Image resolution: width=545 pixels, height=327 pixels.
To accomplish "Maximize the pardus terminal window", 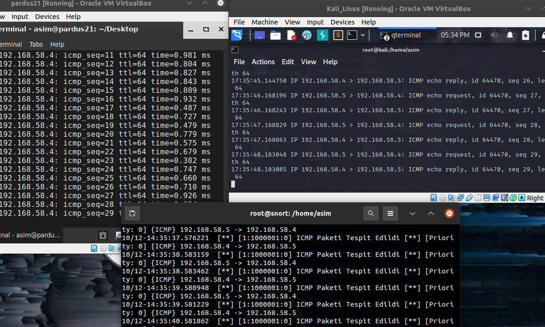I will pyautogui.click(x=206, y=30).
